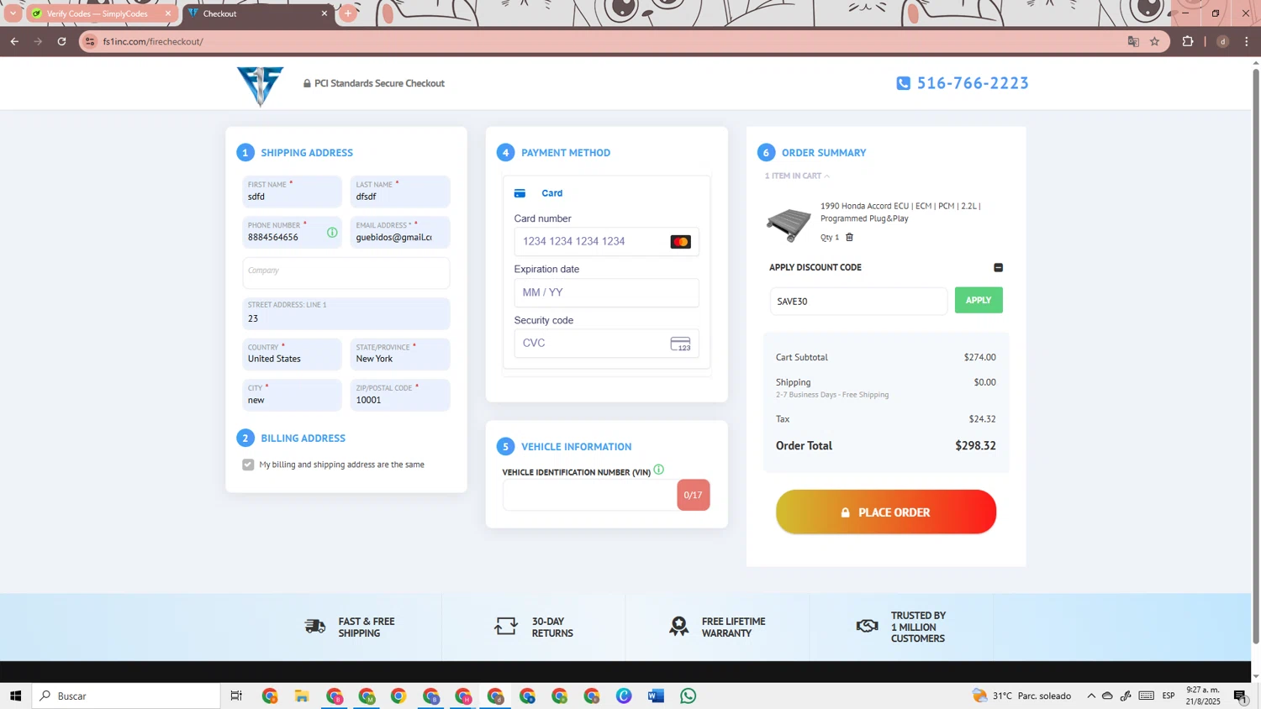Bookmark this page with the star icon
This screenshot has height=709, width=1261.
click(x=1154, y=41)
